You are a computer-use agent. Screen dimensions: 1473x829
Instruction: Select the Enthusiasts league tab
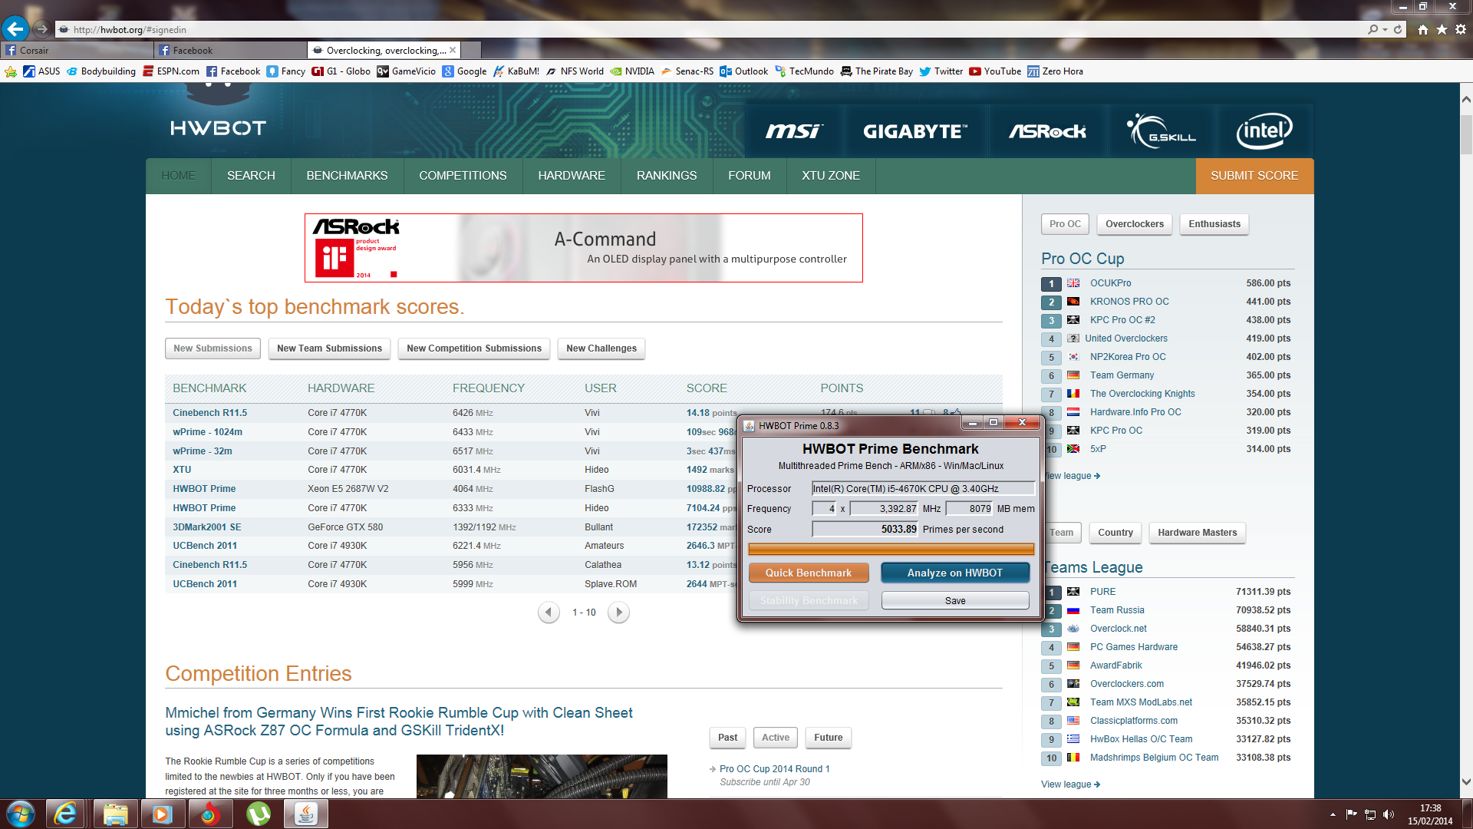[1214, 224]
